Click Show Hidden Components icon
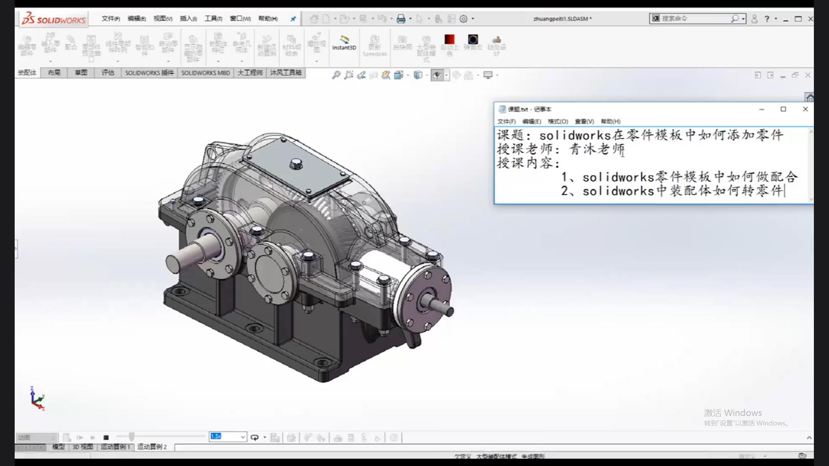 point(193,48)
